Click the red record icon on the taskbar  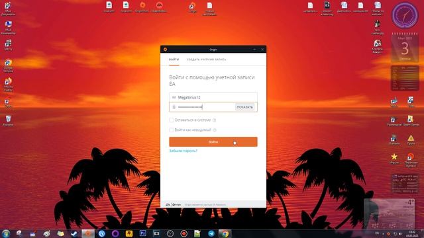pyautogui.click(x=184, y=233)
